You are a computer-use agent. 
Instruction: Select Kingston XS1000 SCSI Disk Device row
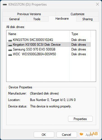point(49,45)
